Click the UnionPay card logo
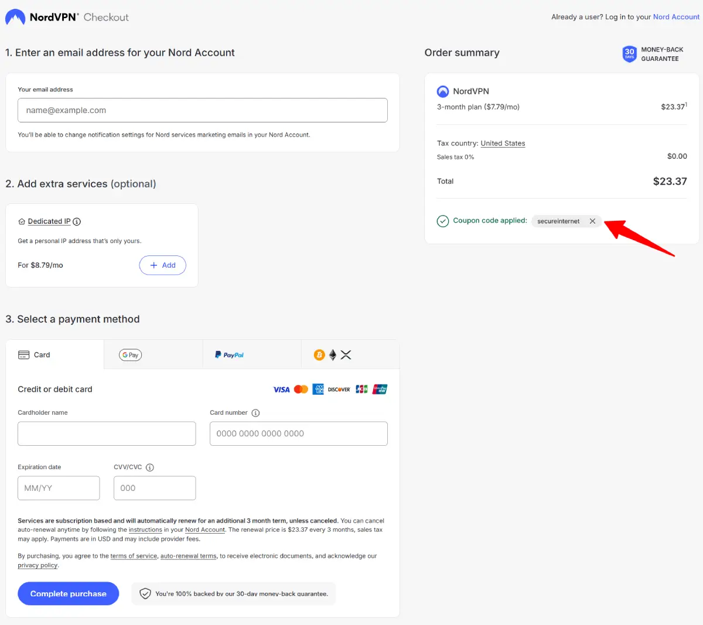This screenshot has width=703, height=625. (x=380, y=390)
